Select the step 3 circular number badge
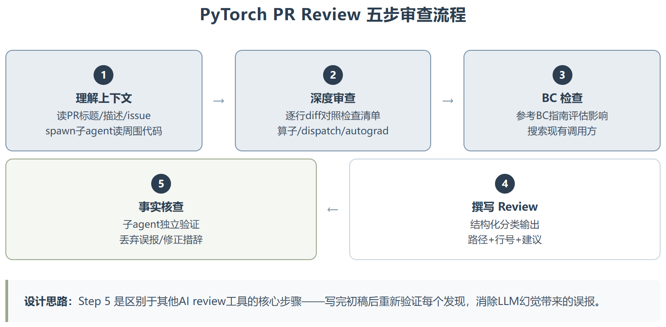This screenshot has height=327, width=666. coord(562,75)
